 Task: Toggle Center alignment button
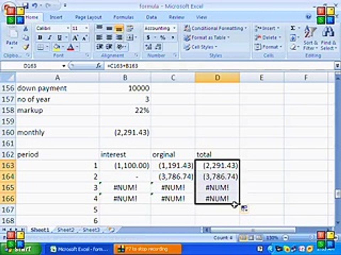click(109, 38)
